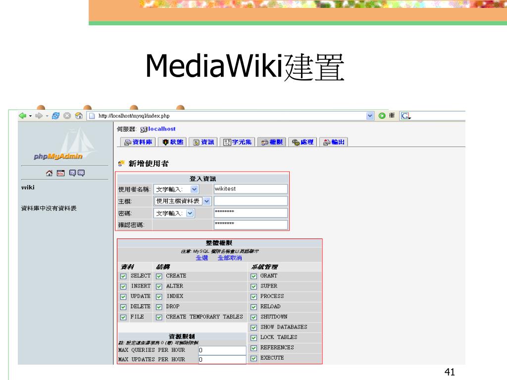Click the Google search engine icon
This screenshot has width=507, height=380.
coord(406,116)
